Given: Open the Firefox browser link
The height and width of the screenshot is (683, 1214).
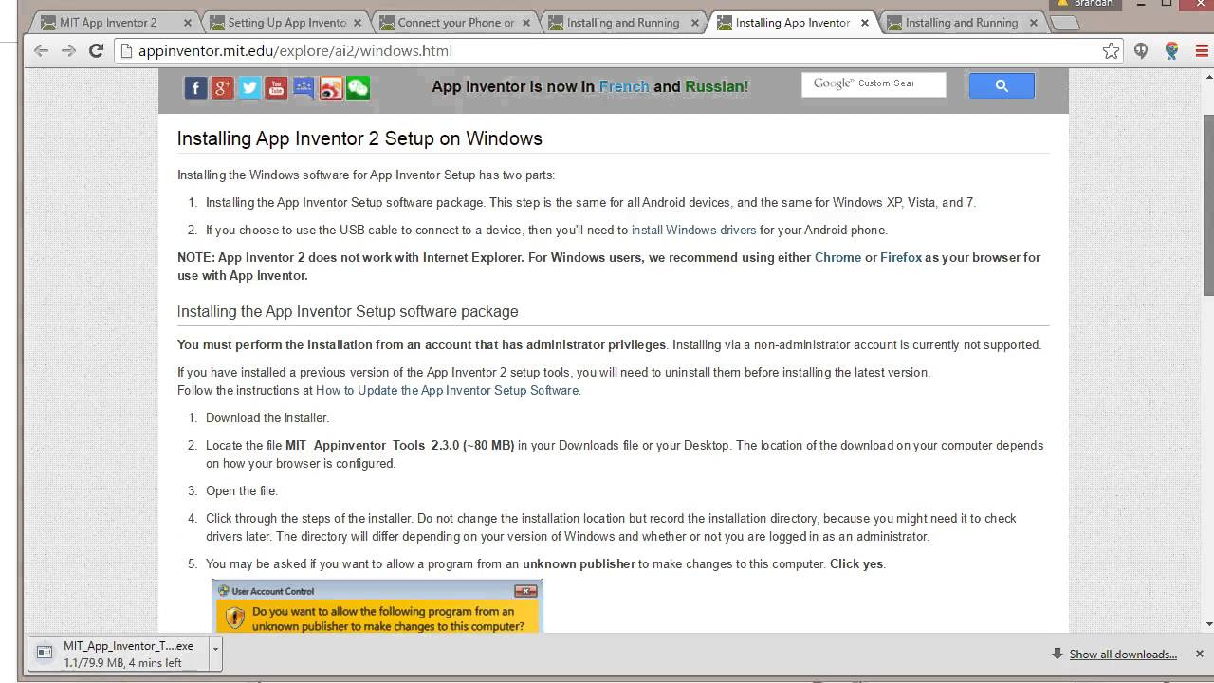Looking at the screenshot, I should 901,257.
